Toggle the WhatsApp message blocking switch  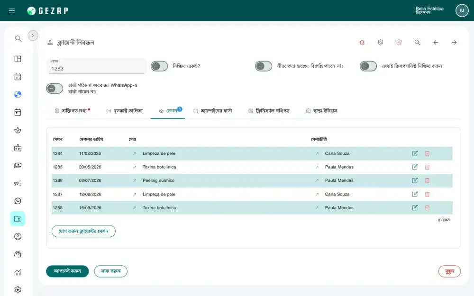click(x=55, y=89)
